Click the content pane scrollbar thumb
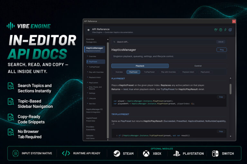This screenshot has height=164, width=247. [231, 89]
